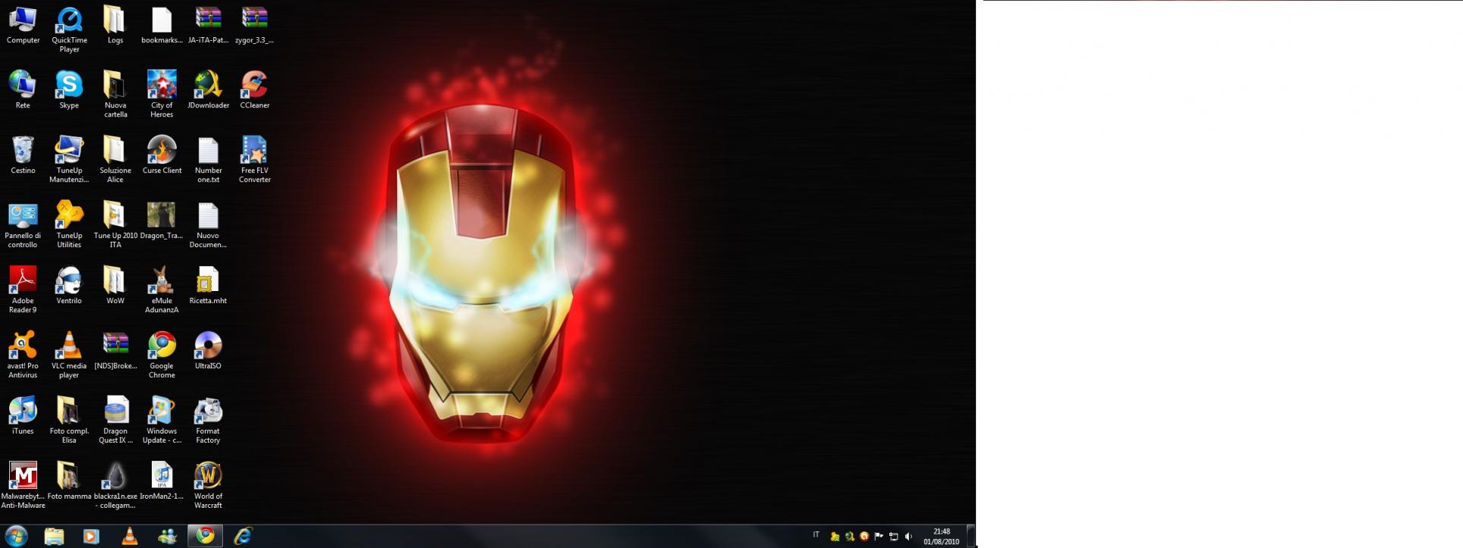Select the Format Factory shortcut
1463x548 pixels.
[208, 421]
